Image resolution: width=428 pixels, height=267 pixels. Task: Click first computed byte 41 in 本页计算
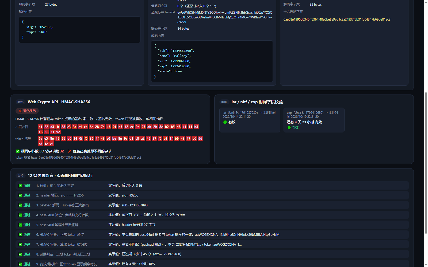click(x=40, y=127)
